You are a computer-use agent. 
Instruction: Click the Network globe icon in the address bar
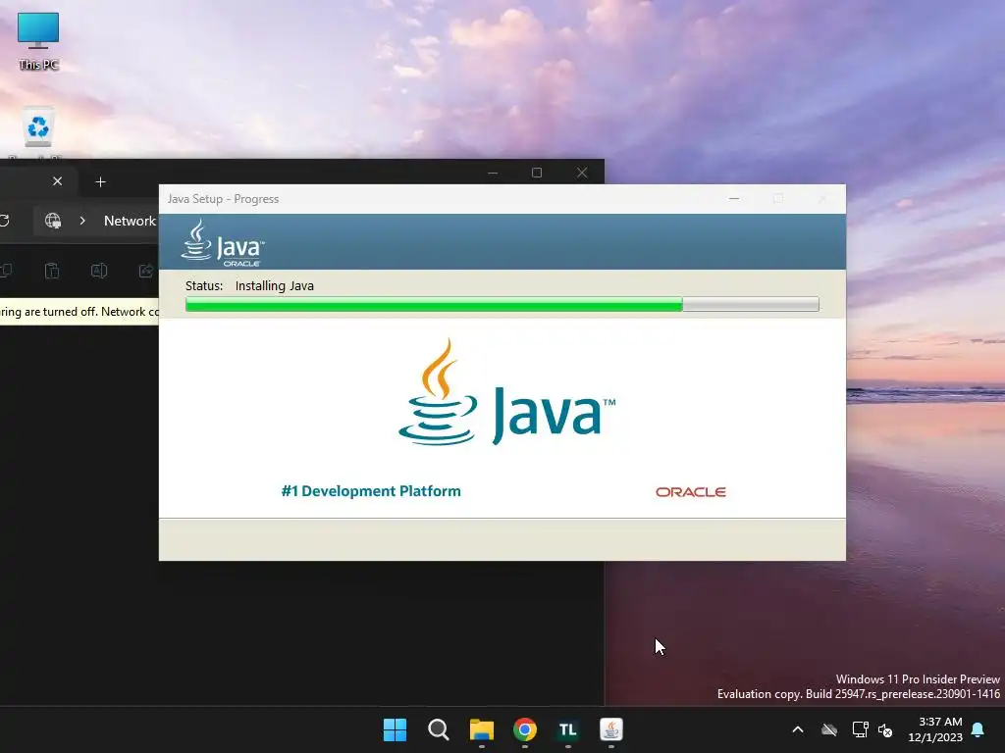tap(53, 221)
